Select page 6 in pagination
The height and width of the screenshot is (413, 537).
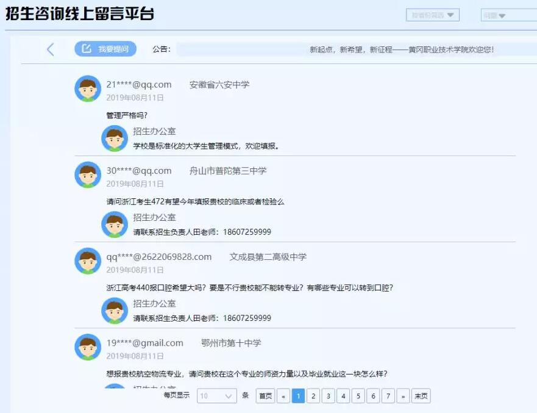373,396
